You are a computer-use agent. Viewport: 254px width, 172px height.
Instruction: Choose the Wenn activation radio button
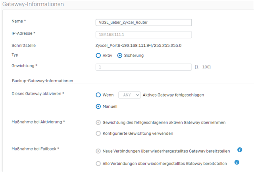point(98,95)
